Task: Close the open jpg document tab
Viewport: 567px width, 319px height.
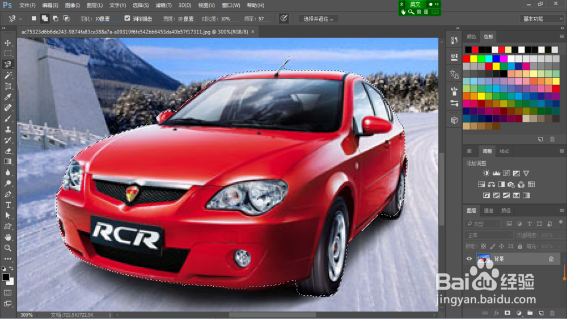Action: [x=253, y=32]
